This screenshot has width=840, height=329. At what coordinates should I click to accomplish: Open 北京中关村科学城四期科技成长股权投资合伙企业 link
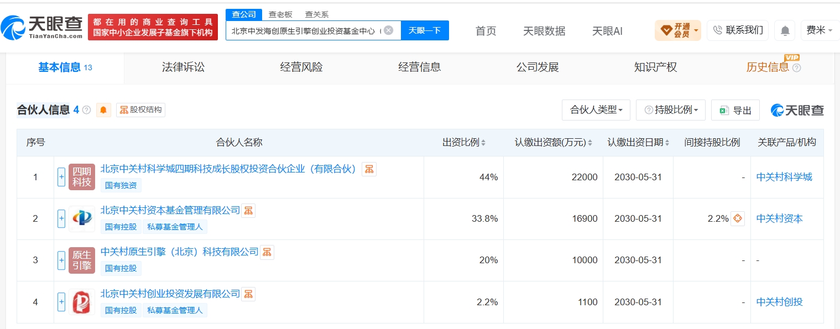[228, 169]
